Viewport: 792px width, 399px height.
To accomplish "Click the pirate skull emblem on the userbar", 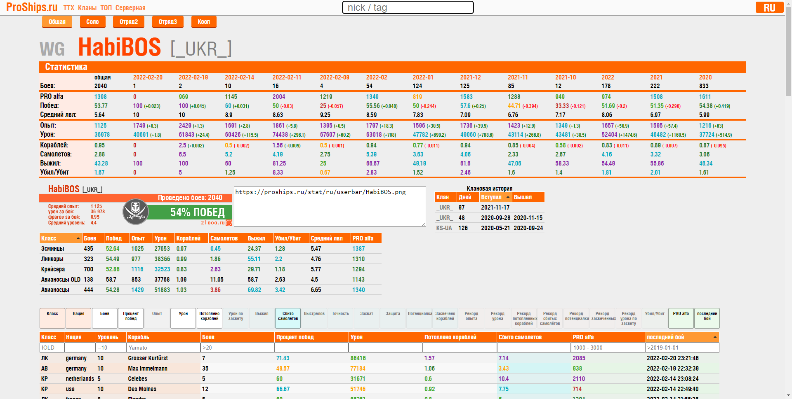I will pyautogui.click(x=135, y=212).
